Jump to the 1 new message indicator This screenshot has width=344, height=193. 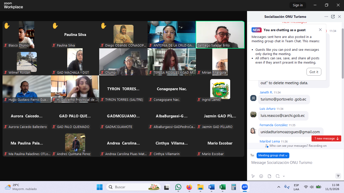click(x=326, y=138)
